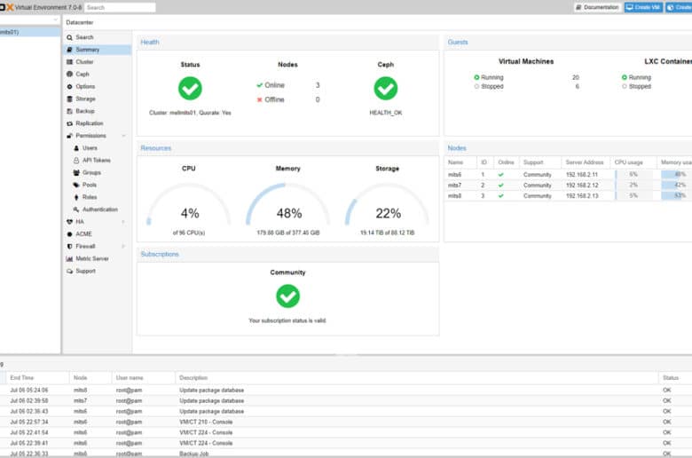Viewport: 692px width, 458px height.
Task: Open the Users person icon
Action: [x=76, y=148]
